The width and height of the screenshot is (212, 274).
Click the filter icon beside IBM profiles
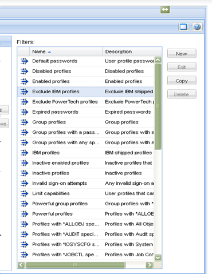tap(24, 153)
